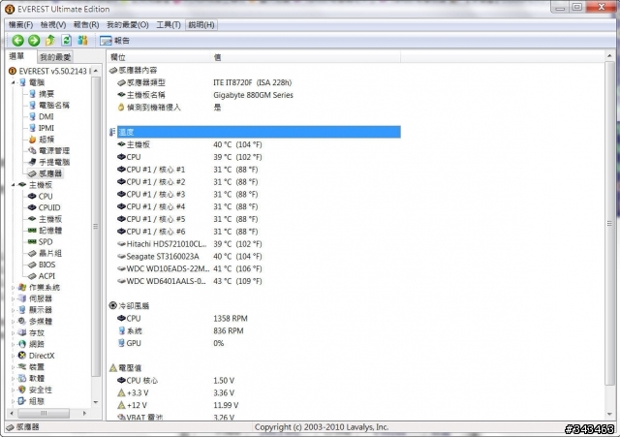Expand the 作業系統 tree node
Viewport: 620px width, 437px height.
tap(13, 288)
